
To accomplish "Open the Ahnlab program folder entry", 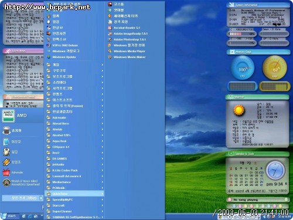I will (74, 129).
